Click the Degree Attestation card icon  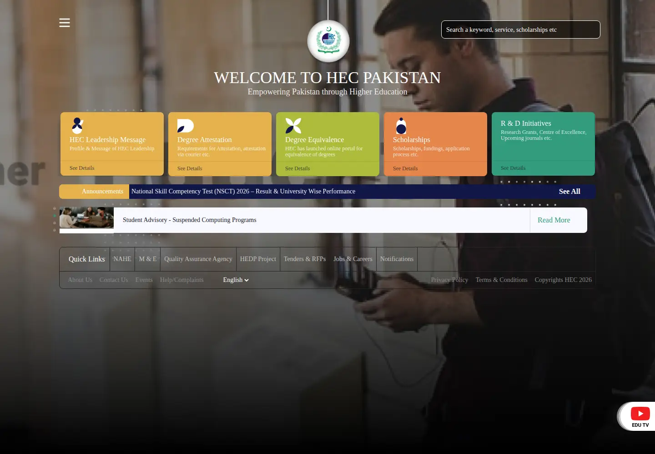pyautogui.click(x=186, y=126)
